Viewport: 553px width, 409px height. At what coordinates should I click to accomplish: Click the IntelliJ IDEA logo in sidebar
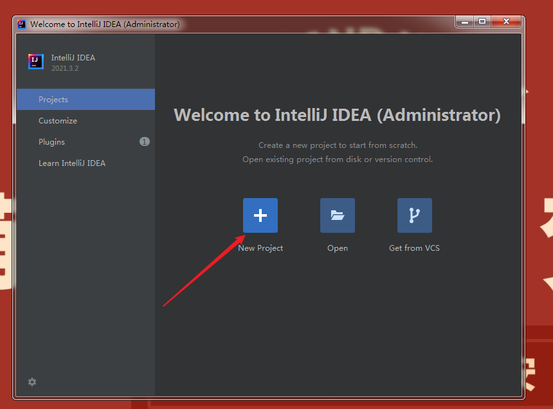36,62
